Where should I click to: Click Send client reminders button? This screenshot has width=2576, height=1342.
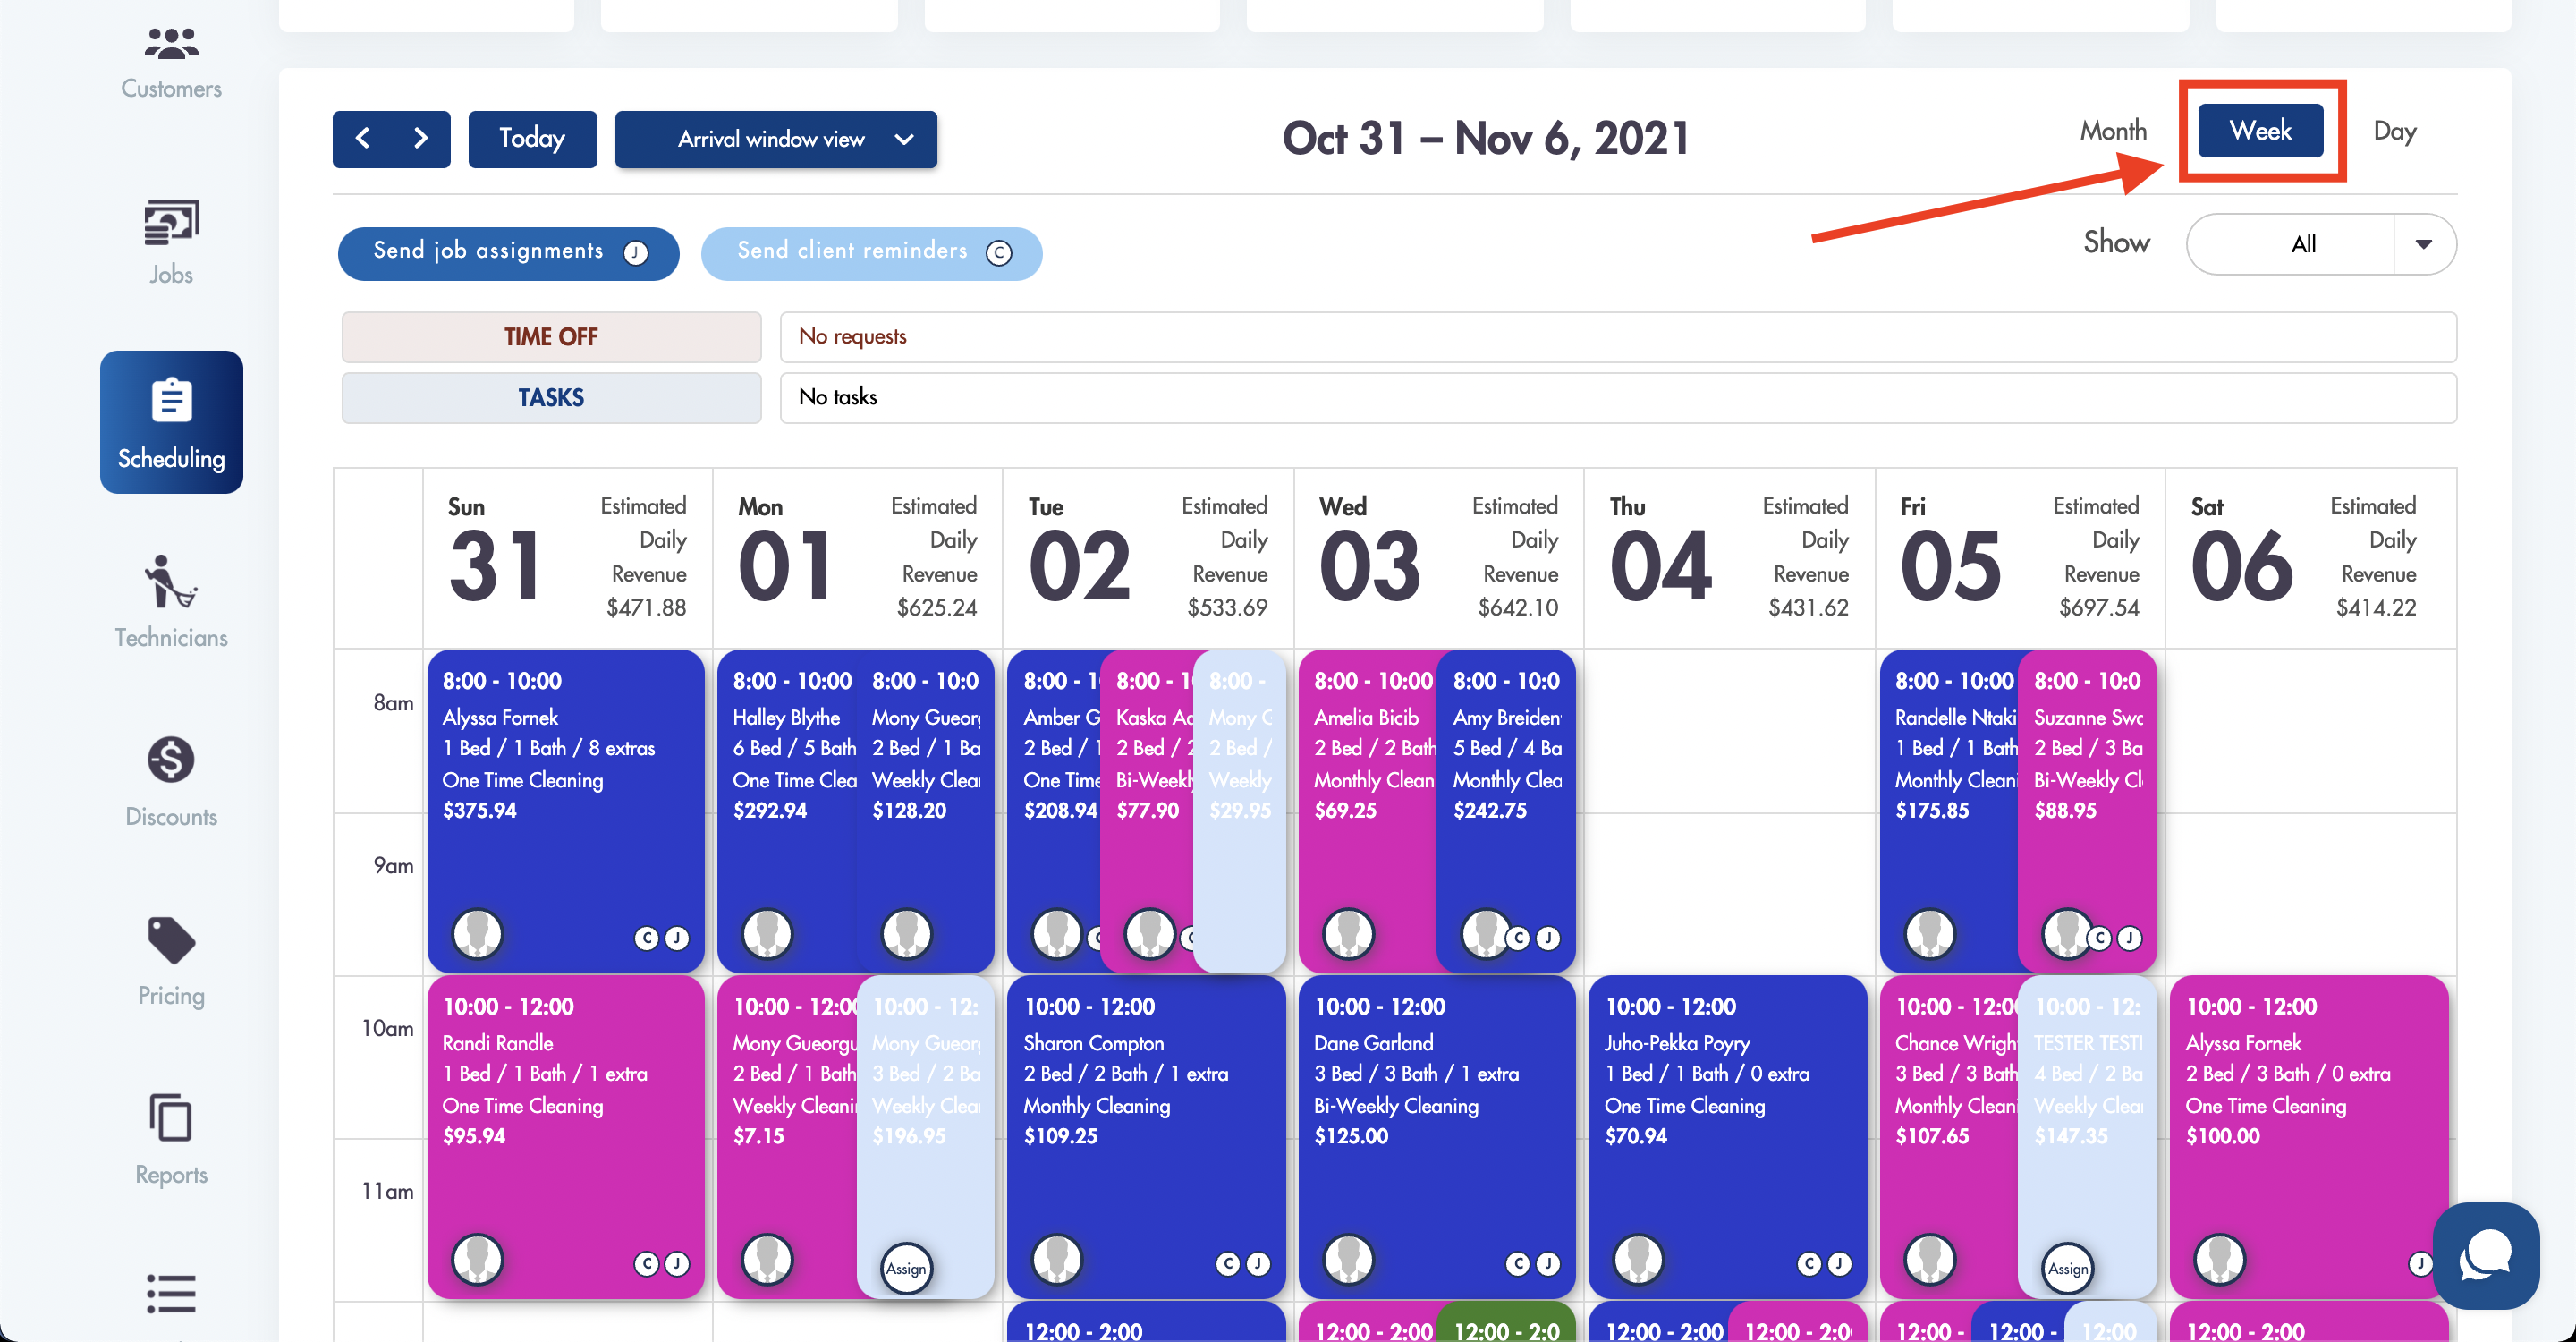point(871,252)
